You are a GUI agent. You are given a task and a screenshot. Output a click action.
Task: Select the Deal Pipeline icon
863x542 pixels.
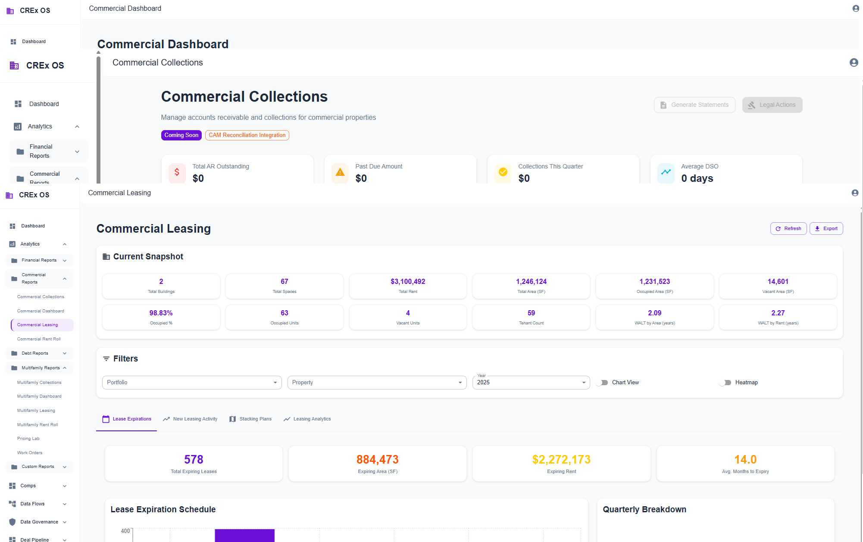13,539
